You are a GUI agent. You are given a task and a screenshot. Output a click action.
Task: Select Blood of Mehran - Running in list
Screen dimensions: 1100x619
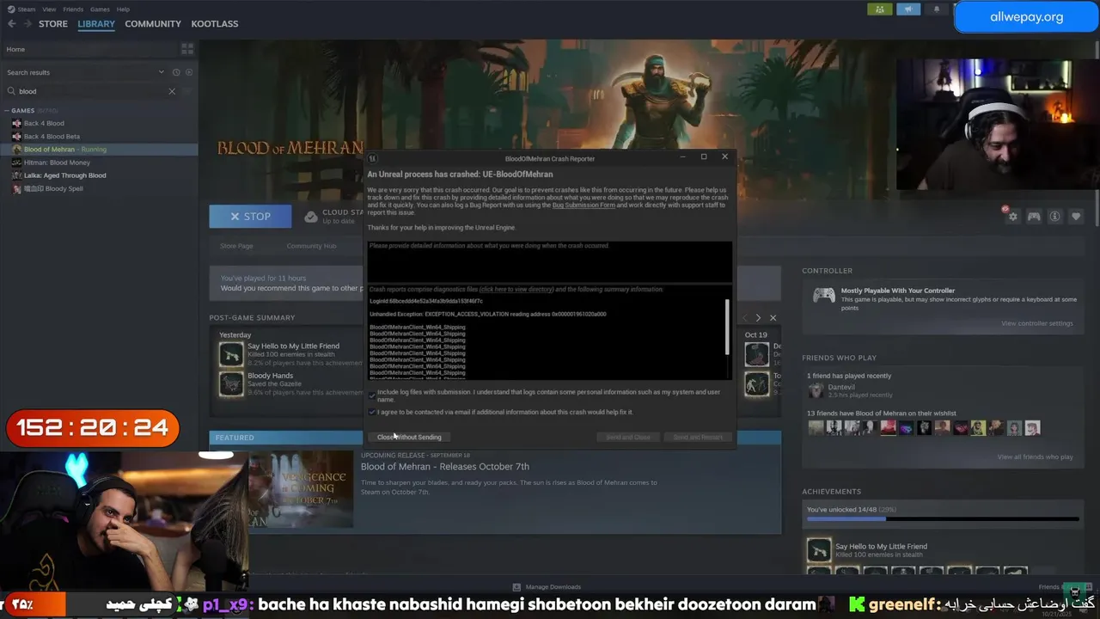pos(99,150)
